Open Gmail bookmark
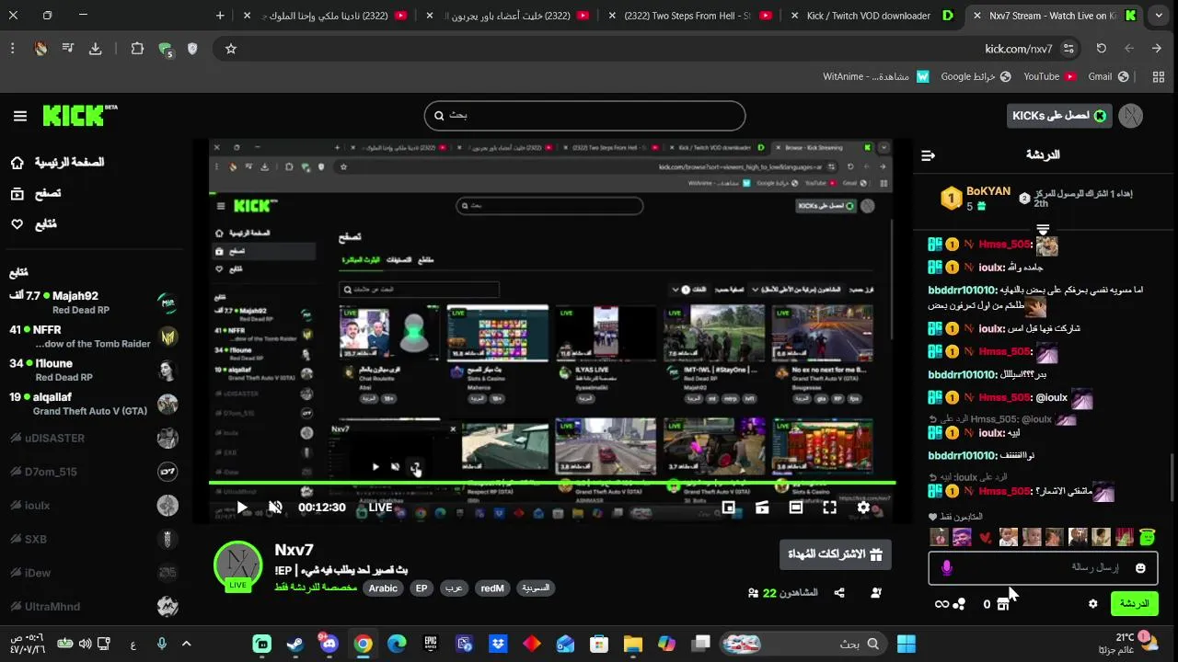 point(1108,77)
